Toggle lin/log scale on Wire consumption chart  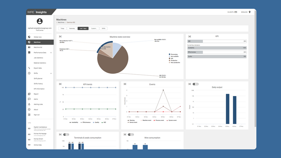[x=131, y=134]
